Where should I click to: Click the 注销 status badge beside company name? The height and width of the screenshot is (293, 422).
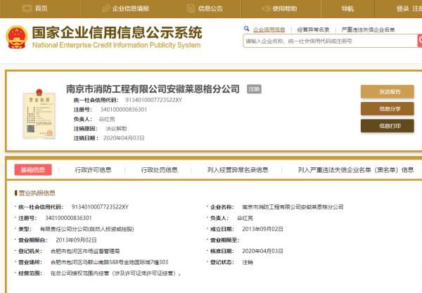254,89
